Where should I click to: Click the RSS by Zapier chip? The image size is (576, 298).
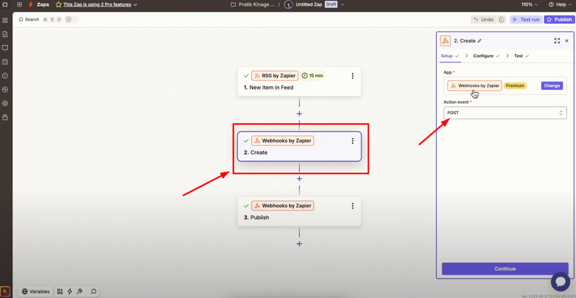tap(275, 76)
